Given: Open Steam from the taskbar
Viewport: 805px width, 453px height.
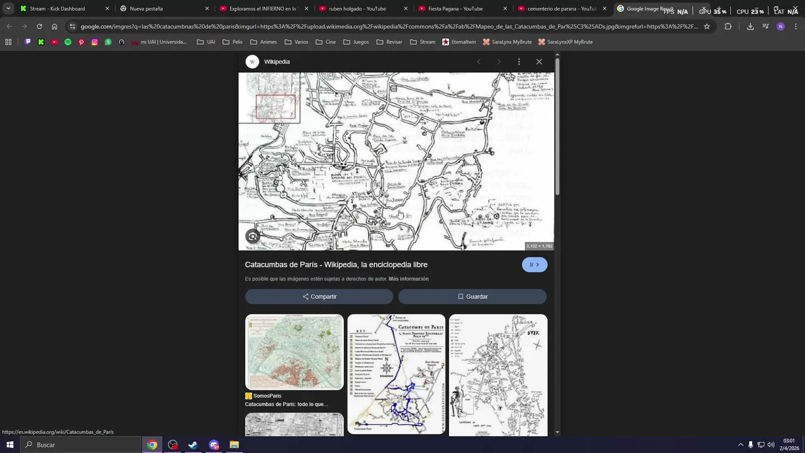Looking at the screenshot, I should (193, 445).
